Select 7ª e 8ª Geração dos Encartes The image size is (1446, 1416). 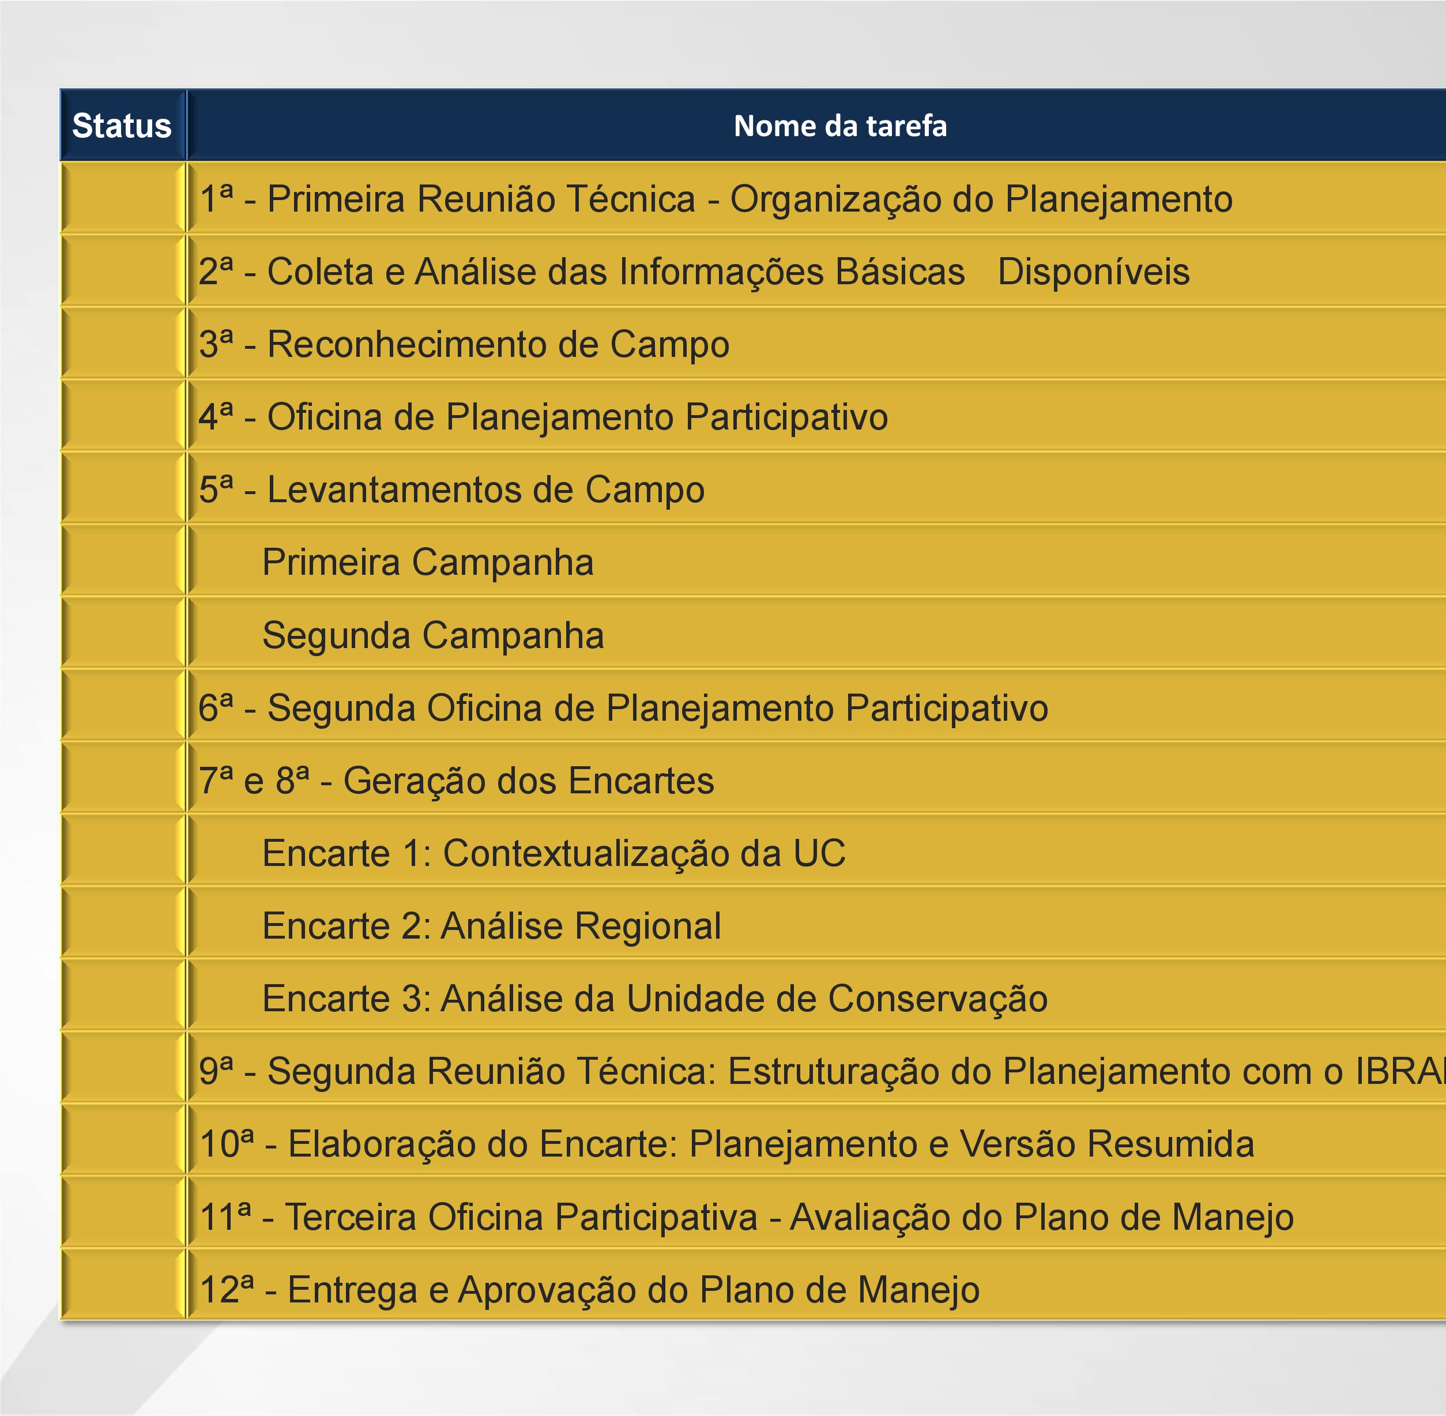[817, 780]
